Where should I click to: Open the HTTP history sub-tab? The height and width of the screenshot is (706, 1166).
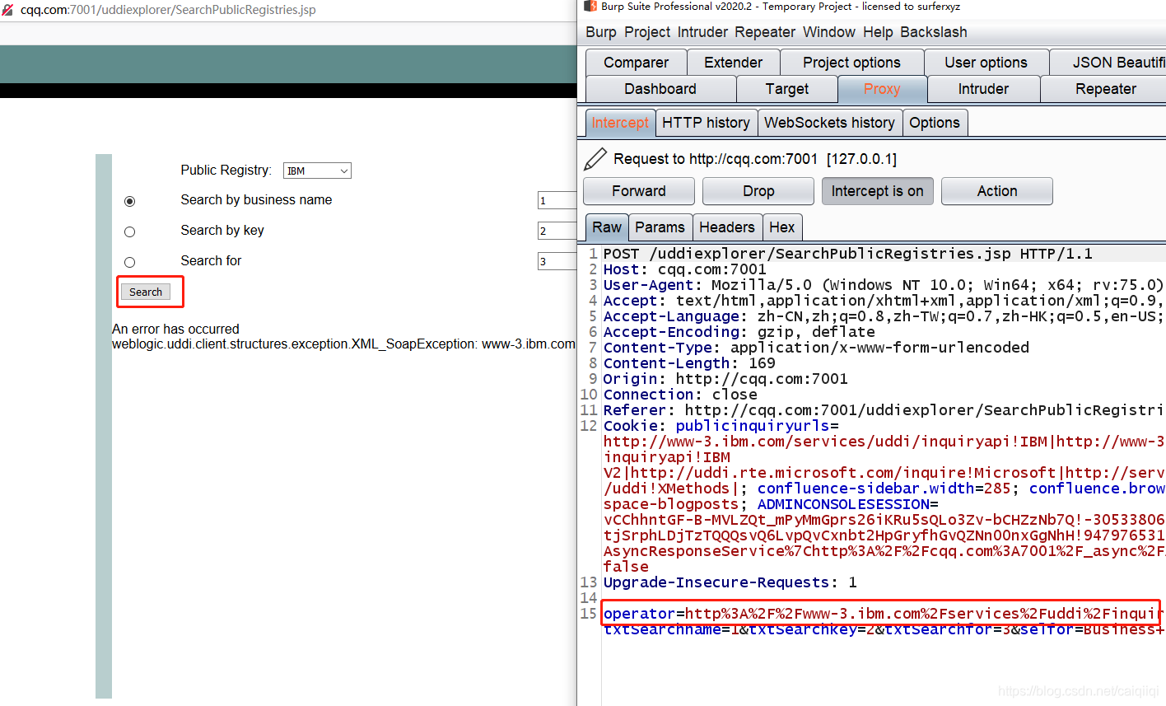click(x=706, y=123)
